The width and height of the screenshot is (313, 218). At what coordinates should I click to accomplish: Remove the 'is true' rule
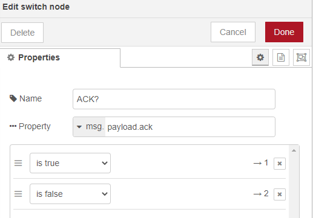pos(280,164)
